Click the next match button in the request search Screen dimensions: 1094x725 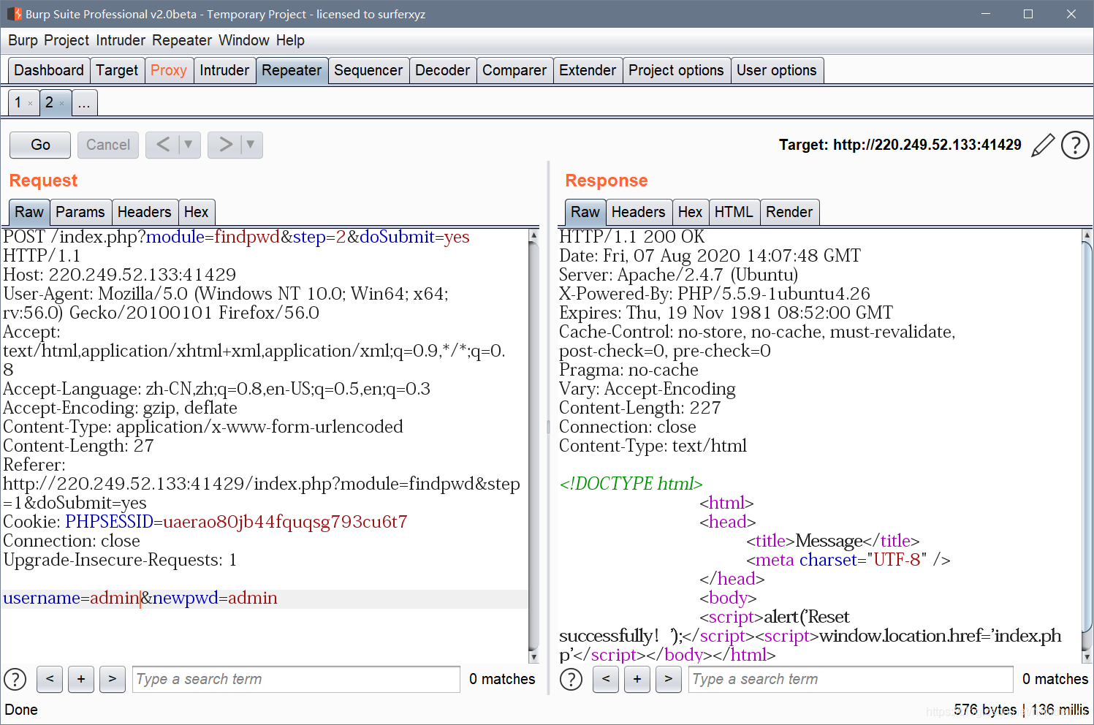(113, 679)
